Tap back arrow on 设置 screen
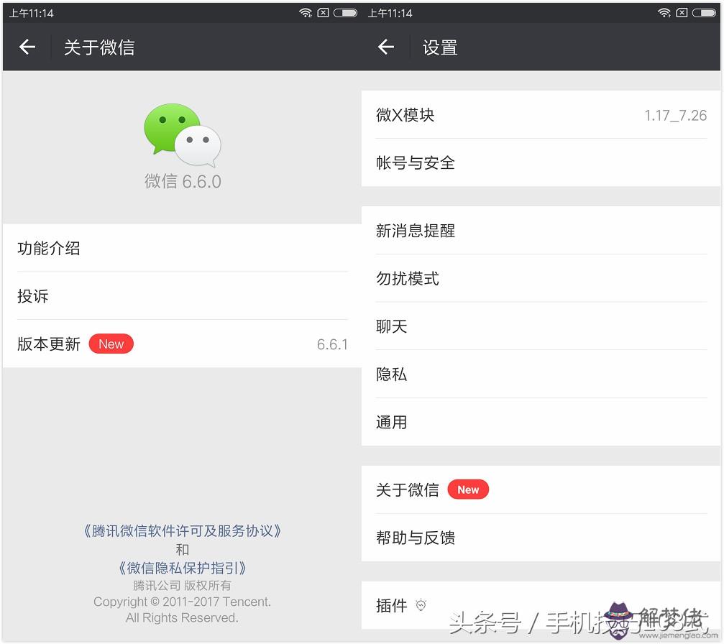Image resolution: width=724 pixels, height=644 pixels. tap(386, 47)
